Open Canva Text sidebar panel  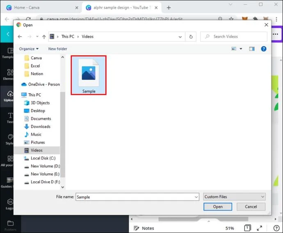pos(9,118)
